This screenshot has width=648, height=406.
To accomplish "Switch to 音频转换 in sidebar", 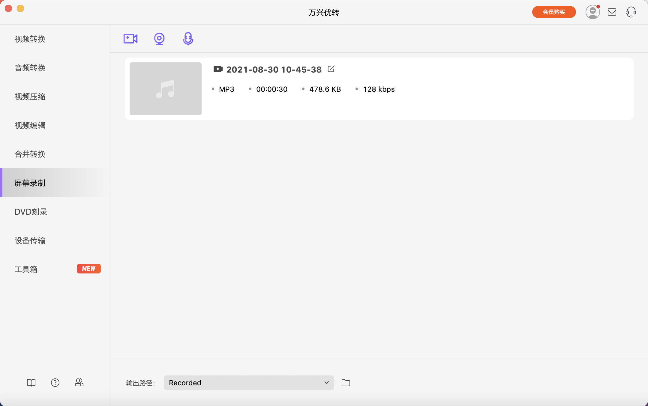I will [x=30, y=68].
